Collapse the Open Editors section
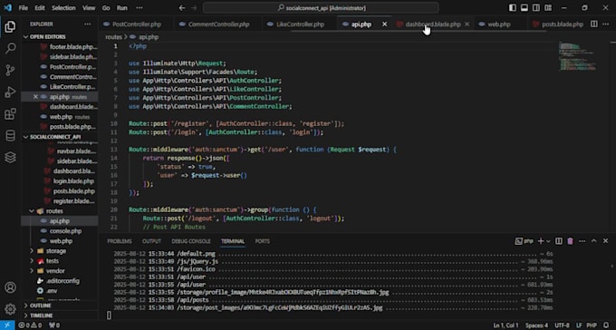Viewport: 616px width, 330px height. pos(26,36)
